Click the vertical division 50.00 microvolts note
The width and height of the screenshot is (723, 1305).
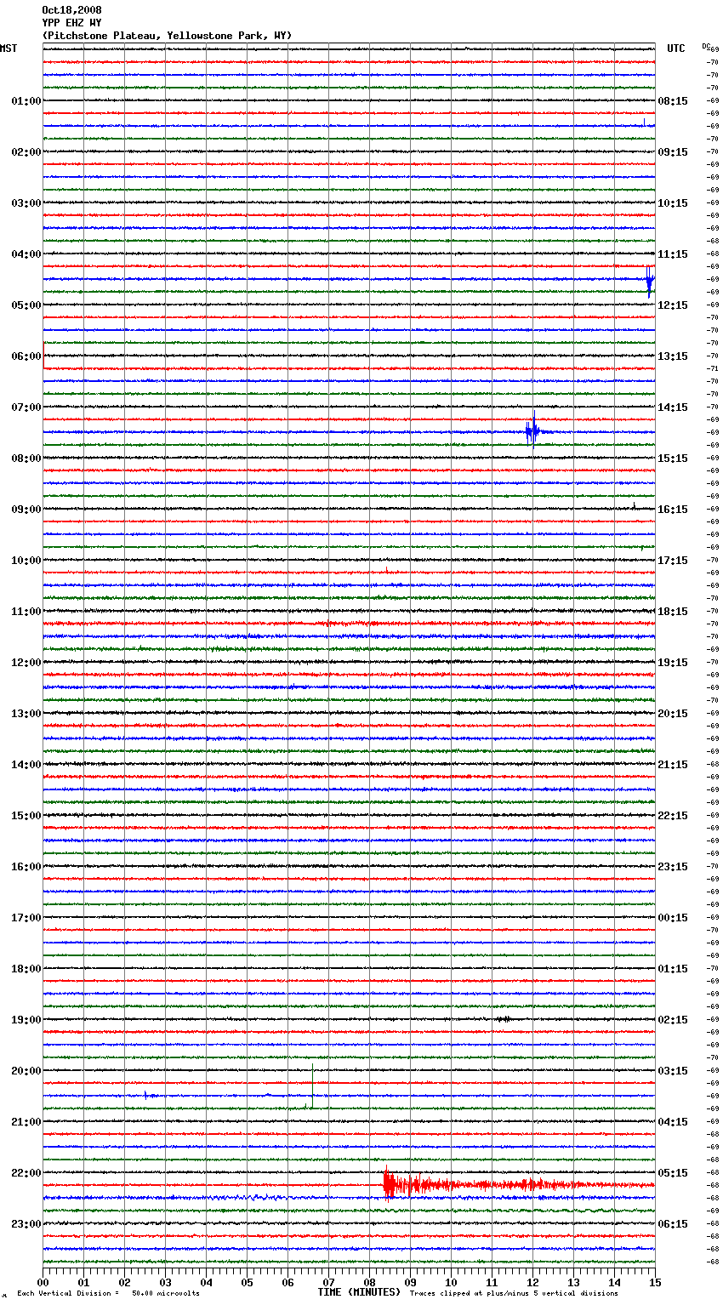[x=108, y=1293]
